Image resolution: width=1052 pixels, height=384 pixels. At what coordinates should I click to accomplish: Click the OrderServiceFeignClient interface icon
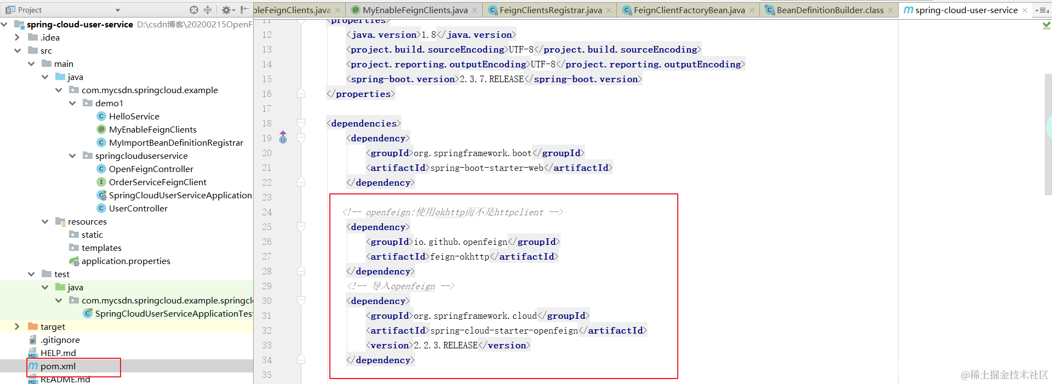click(x=101, y=182)
